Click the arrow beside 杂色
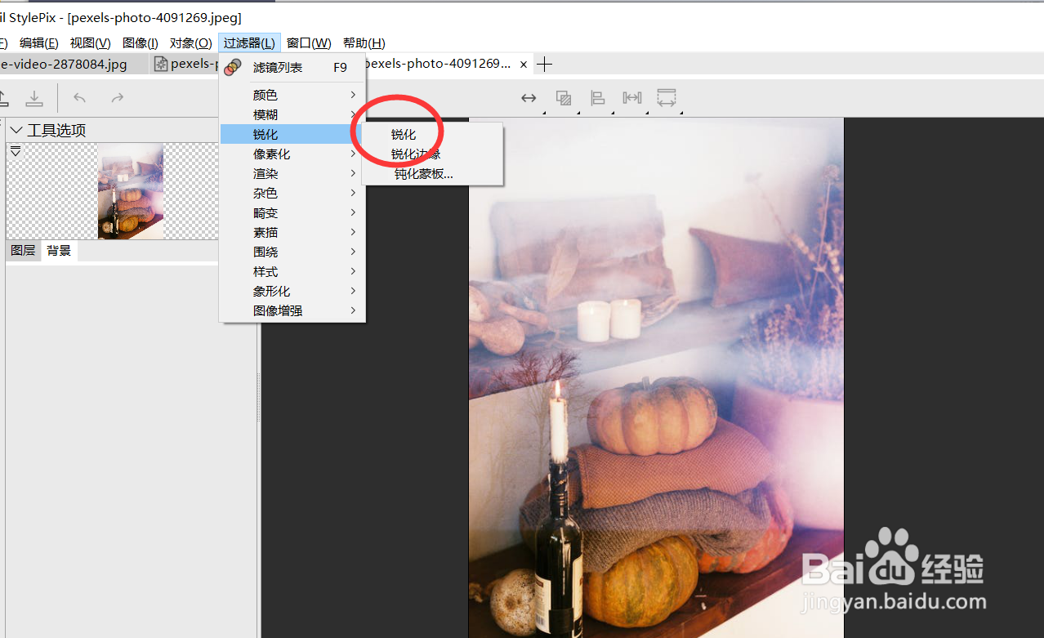Image resolution: width=1044 pixels, height=638 pixels. click(353, 194)
